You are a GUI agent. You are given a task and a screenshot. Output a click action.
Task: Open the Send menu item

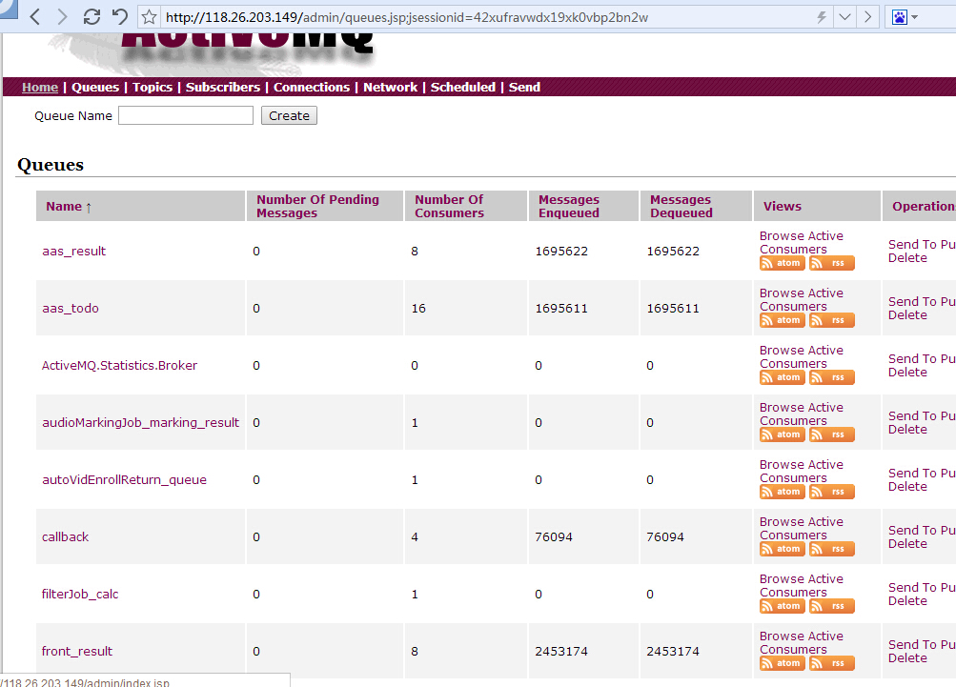[x=524, y=87]
